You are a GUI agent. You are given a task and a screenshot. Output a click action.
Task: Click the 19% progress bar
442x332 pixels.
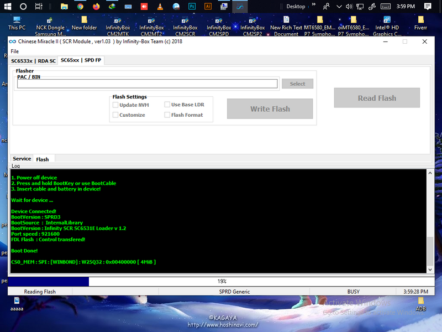click(x=222, y=282)
